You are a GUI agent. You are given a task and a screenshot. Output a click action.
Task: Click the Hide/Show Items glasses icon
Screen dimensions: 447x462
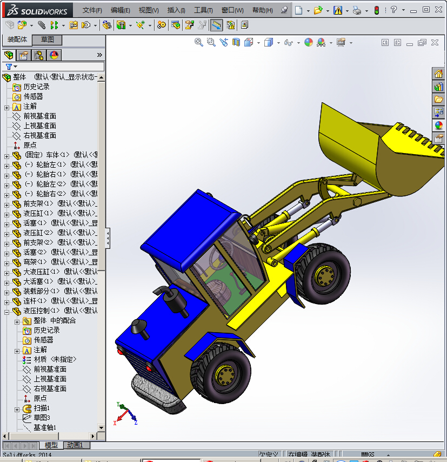click(x=289, y=43)
